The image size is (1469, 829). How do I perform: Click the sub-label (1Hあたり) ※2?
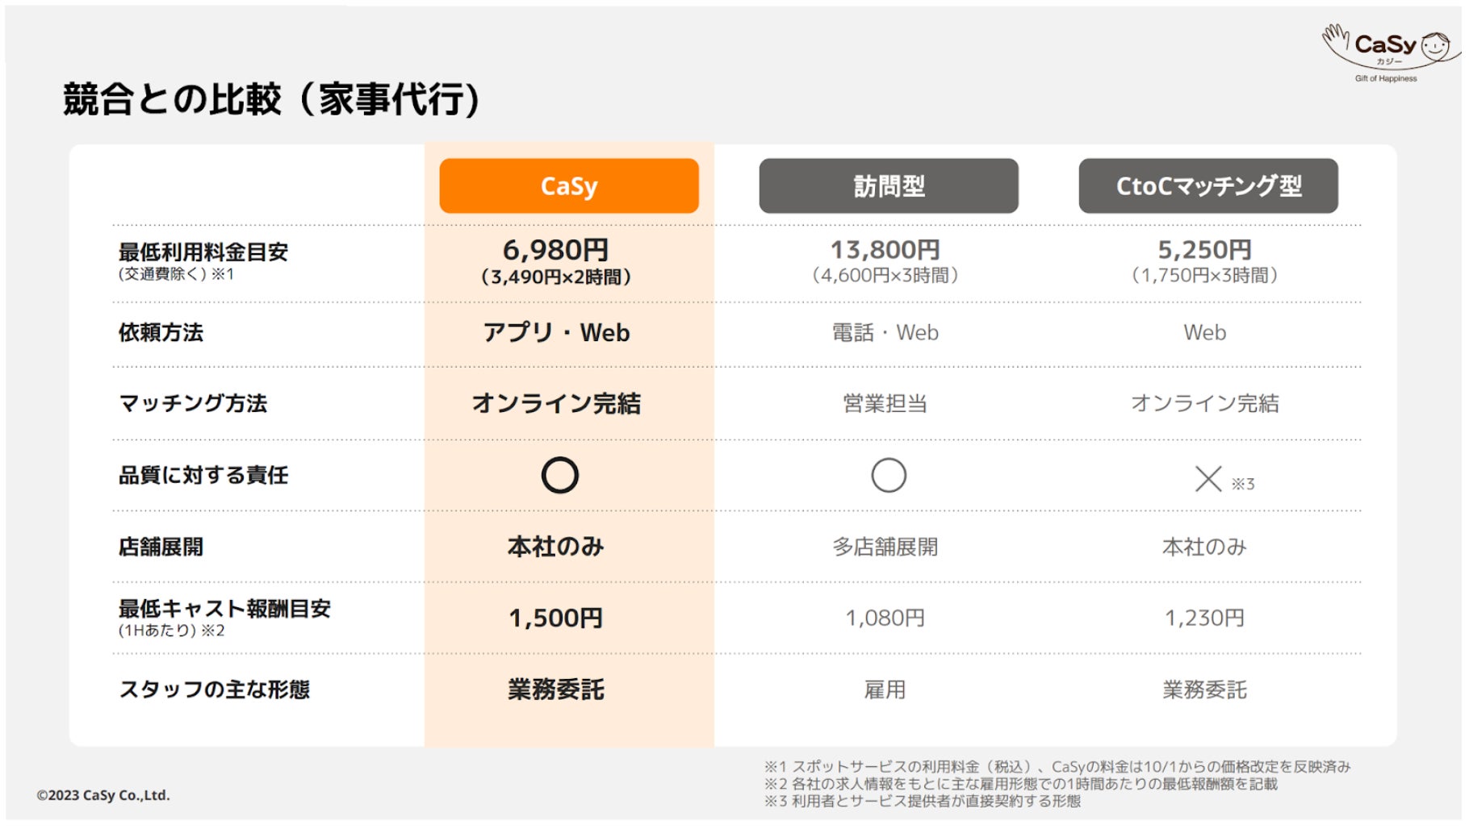(172, 631)
